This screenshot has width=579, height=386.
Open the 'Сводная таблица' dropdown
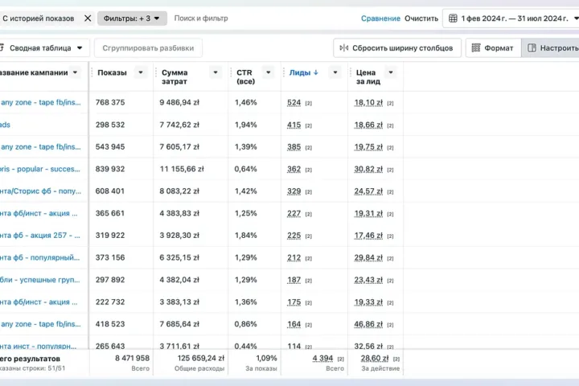44,48
